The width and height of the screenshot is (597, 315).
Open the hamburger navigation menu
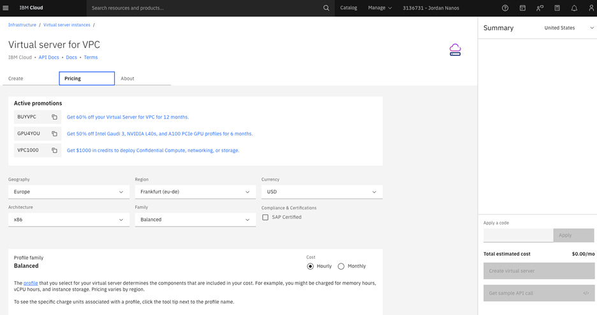(x=5, y=8)
